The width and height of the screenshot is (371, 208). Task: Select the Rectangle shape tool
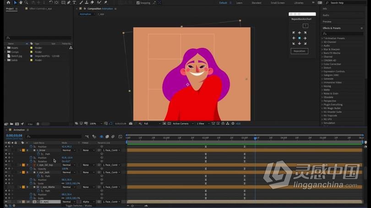coord(63,3)
